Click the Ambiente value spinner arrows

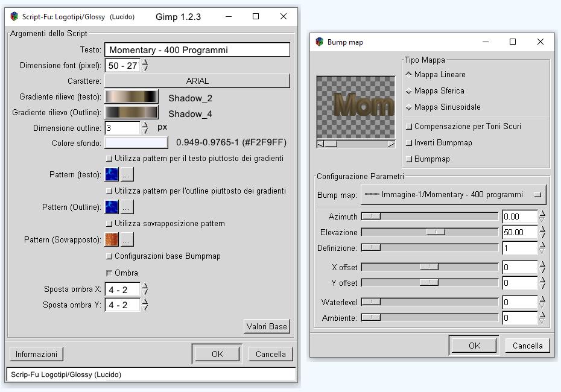pyautogui.click(x=542, y=318)
